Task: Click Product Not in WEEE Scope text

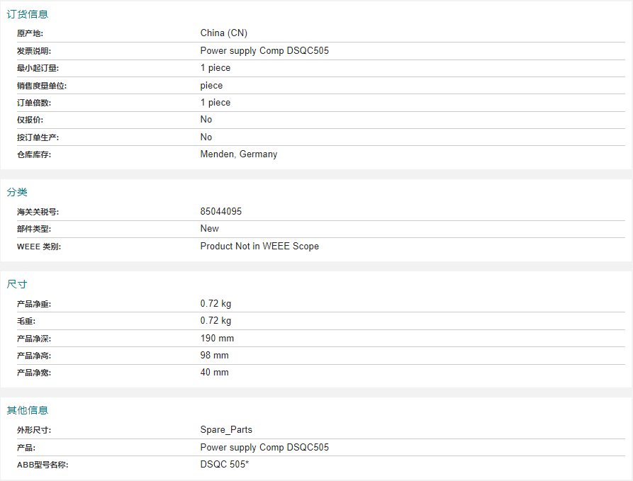Action: [259, 246]
